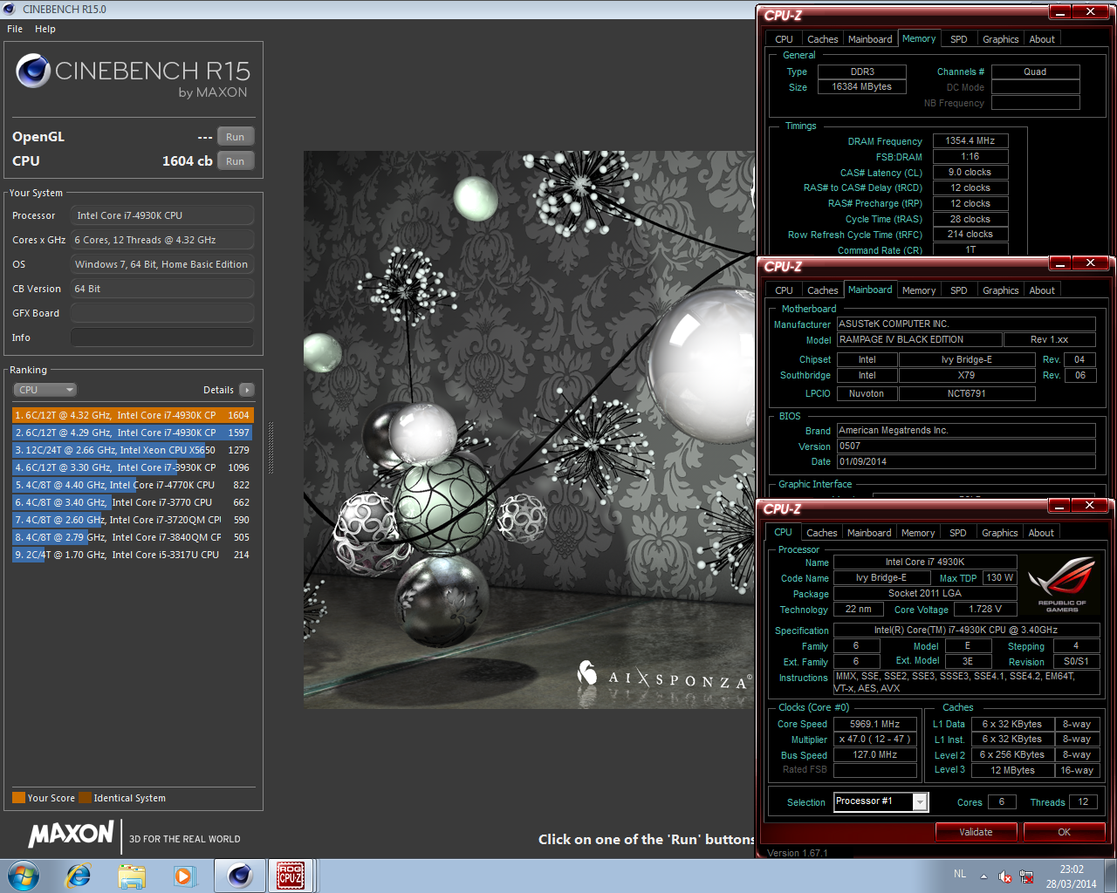Open Graphics tab in top CPU-Z window
1117x893 pixels.
tap(1000, 39)
